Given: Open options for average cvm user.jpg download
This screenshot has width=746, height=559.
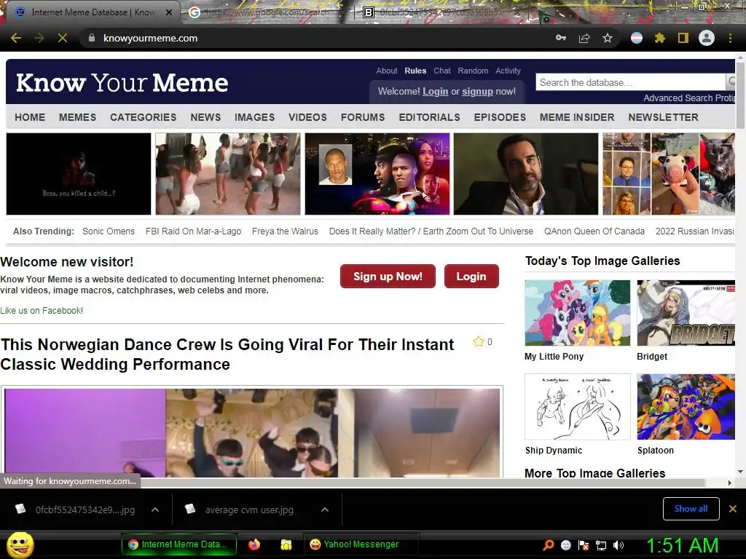Looking at the screenshot, I should pyautogui.click(x=325, y=510).
